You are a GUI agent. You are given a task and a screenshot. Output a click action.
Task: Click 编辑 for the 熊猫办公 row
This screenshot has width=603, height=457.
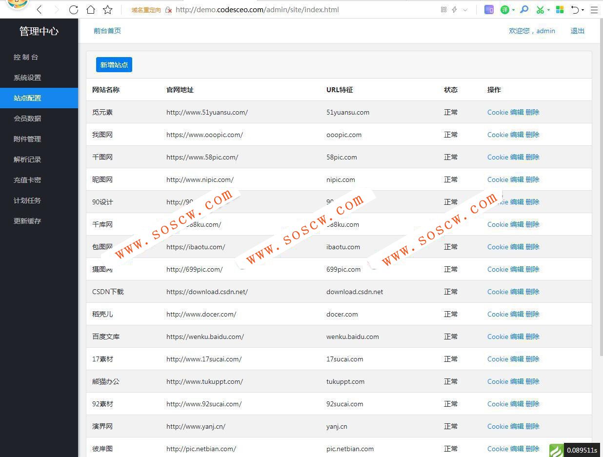pyautogui.click(x=517, y=381)
